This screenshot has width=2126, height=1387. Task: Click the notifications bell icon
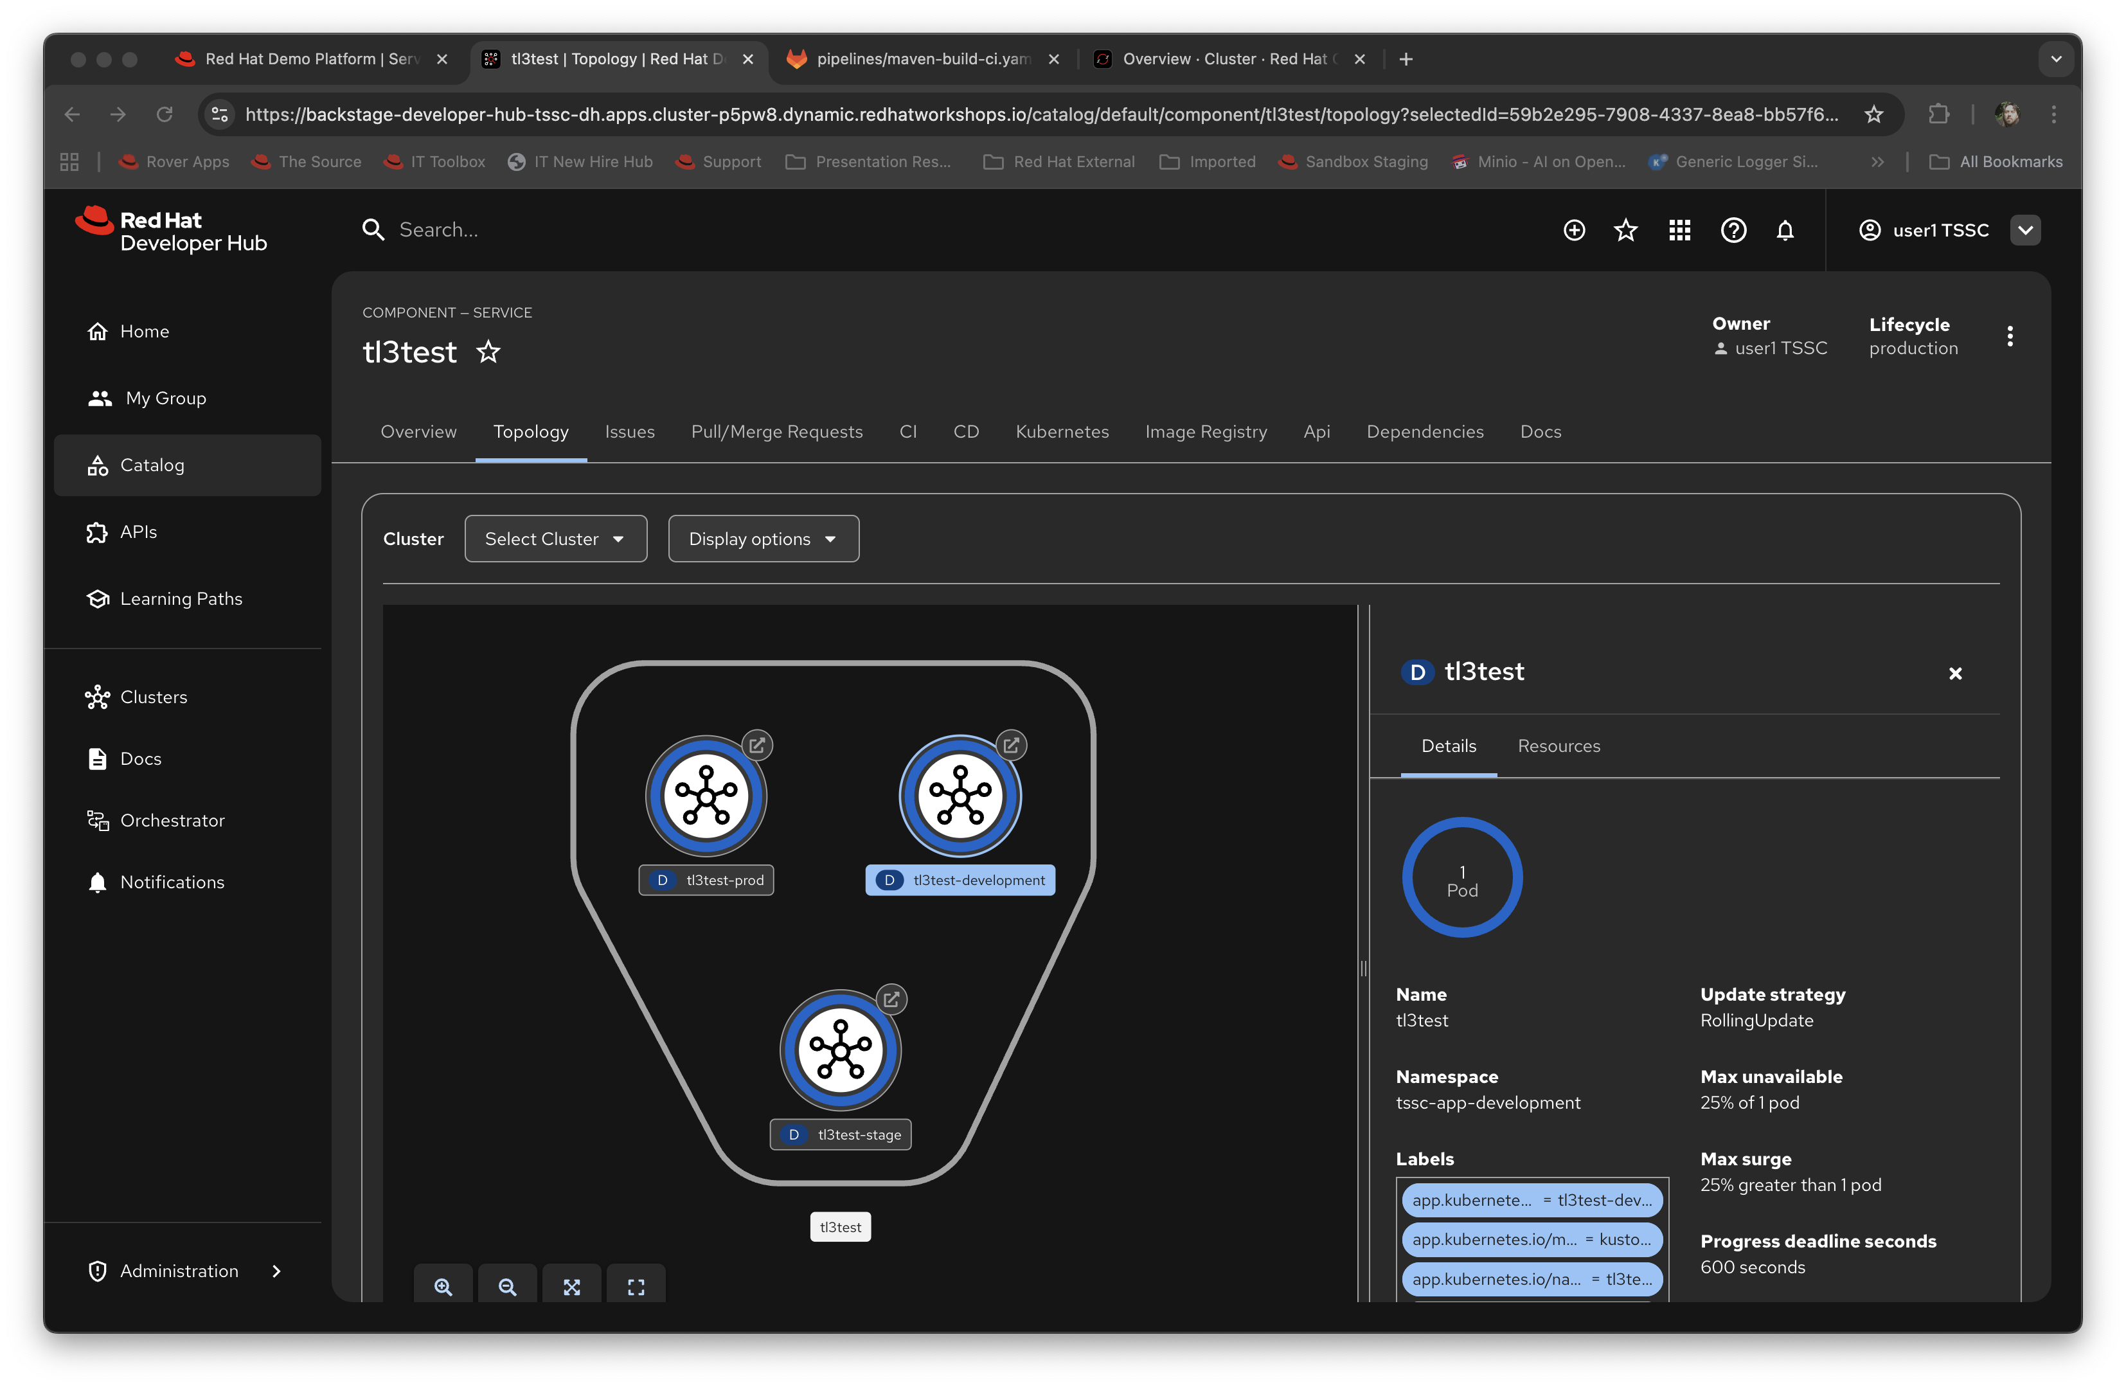[1785, 229]
